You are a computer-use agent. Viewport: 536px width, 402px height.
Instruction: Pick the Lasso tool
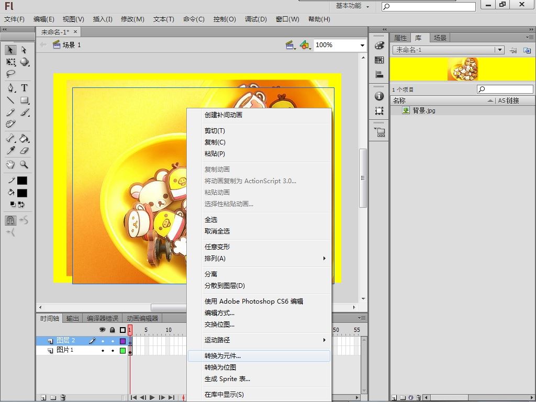click(x=10, y=74)
